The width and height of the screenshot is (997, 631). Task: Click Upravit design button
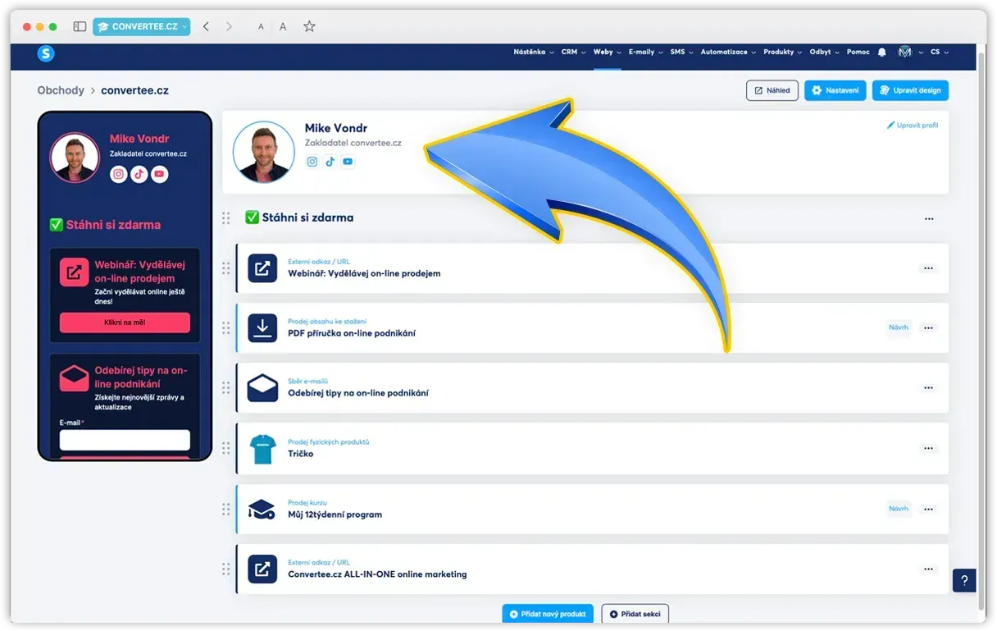coord(910,90)
